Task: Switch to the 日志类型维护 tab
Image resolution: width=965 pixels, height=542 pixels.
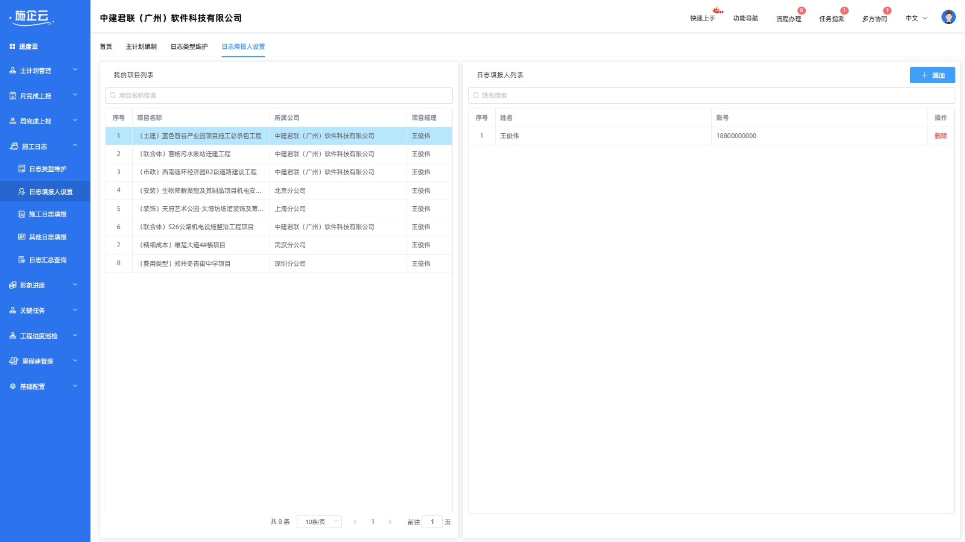Action: (x=189, y=46)
